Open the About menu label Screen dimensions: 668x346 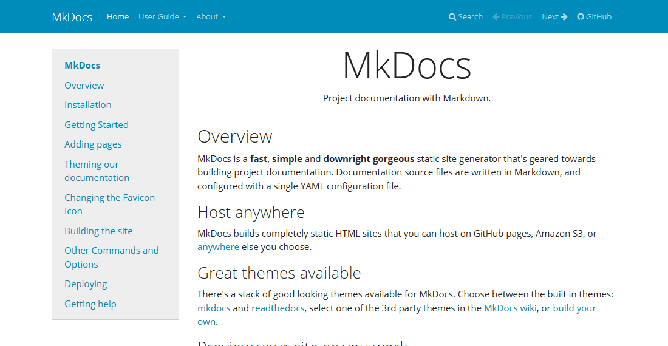coord(207,16)
